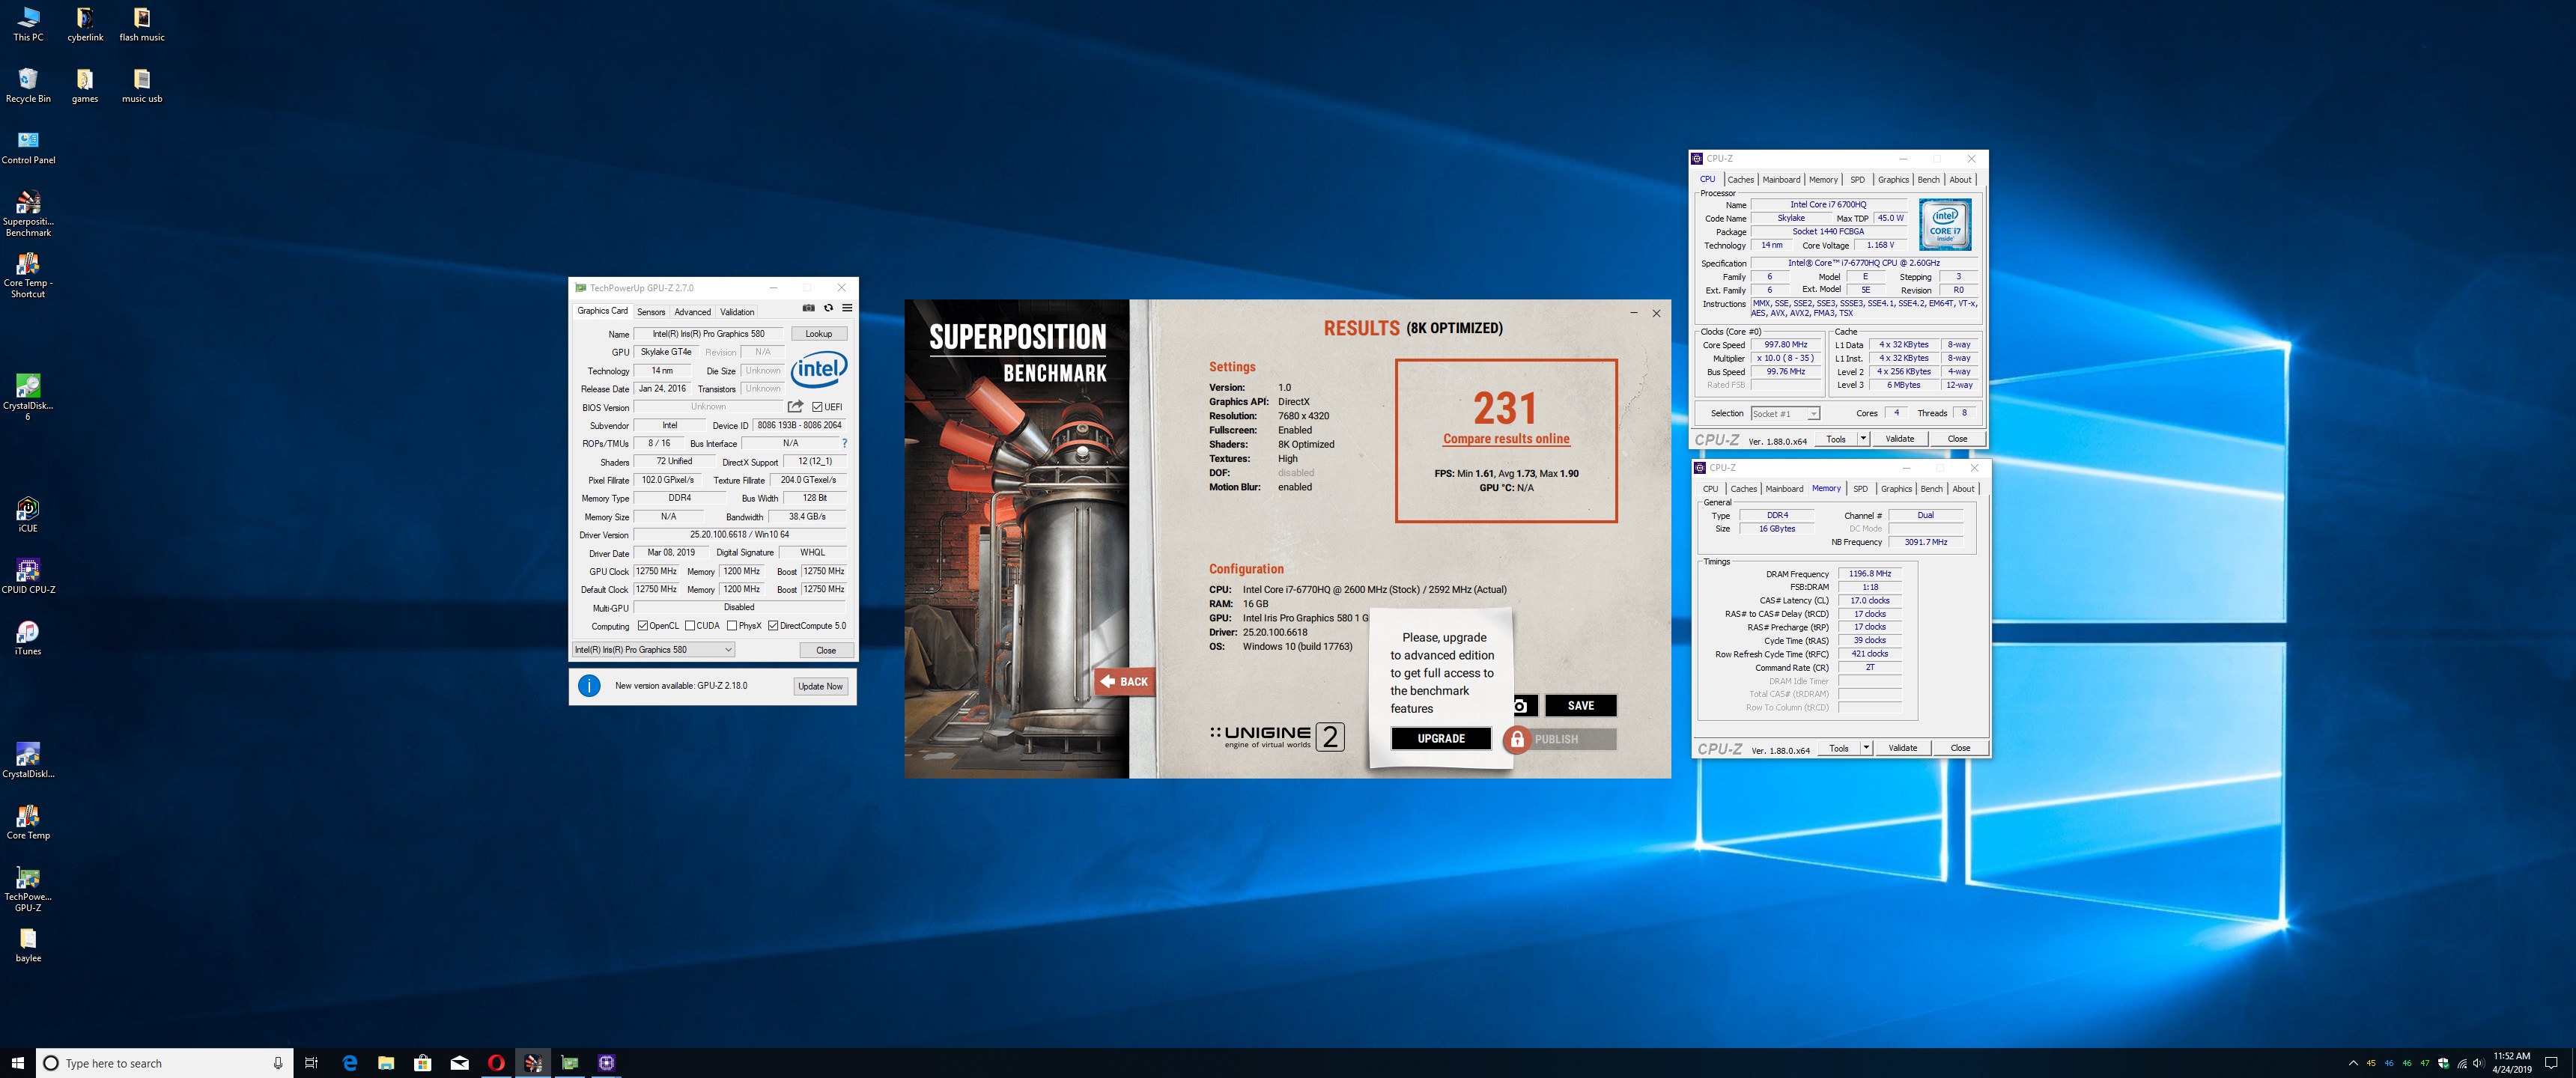Click the Tools button in lower CPU-Z window
The width and height of the screenshot is (2576, 1078).
1839,748
